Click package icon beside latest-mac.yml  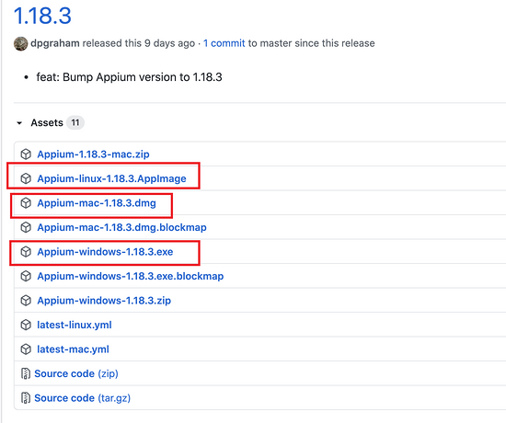26,349
